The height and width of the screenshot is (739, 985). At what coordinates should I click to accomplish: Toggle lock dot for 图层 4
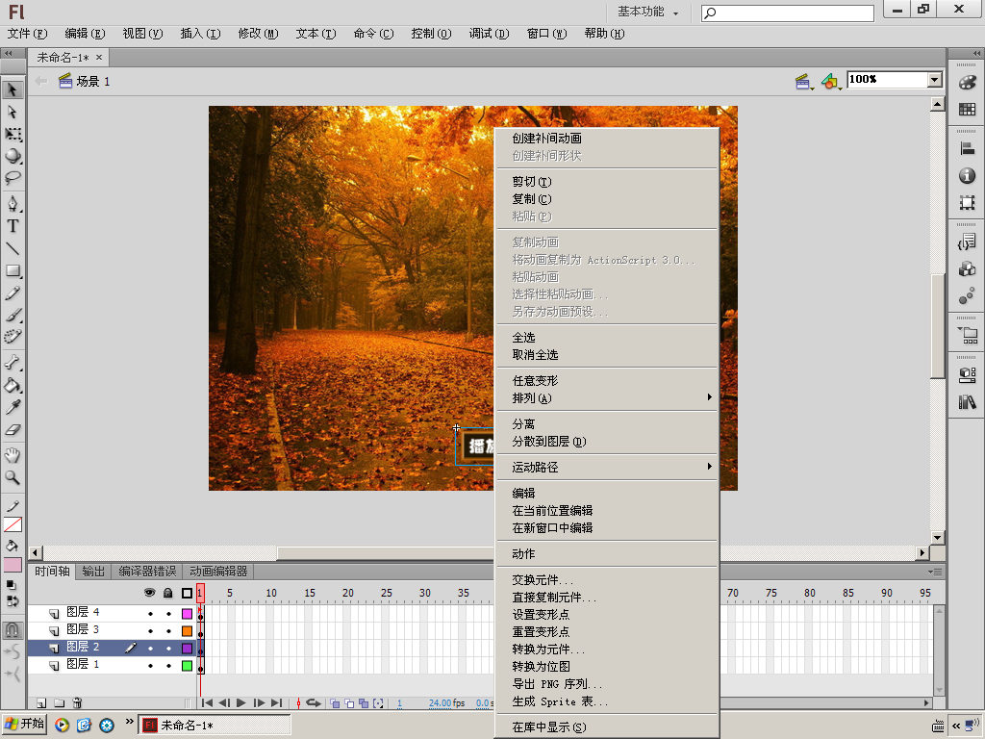(168, 613)
